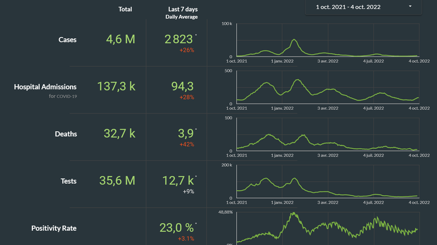Click the Hospital Admissions row label

pos(45,87)
